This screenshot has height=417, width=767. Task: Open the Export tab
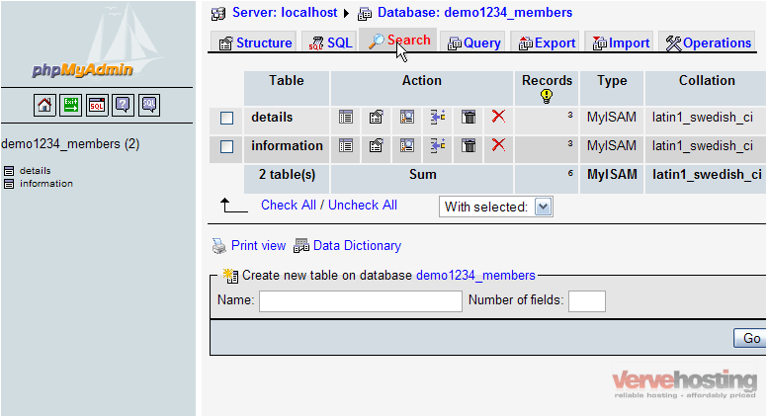tap(546, 42)
